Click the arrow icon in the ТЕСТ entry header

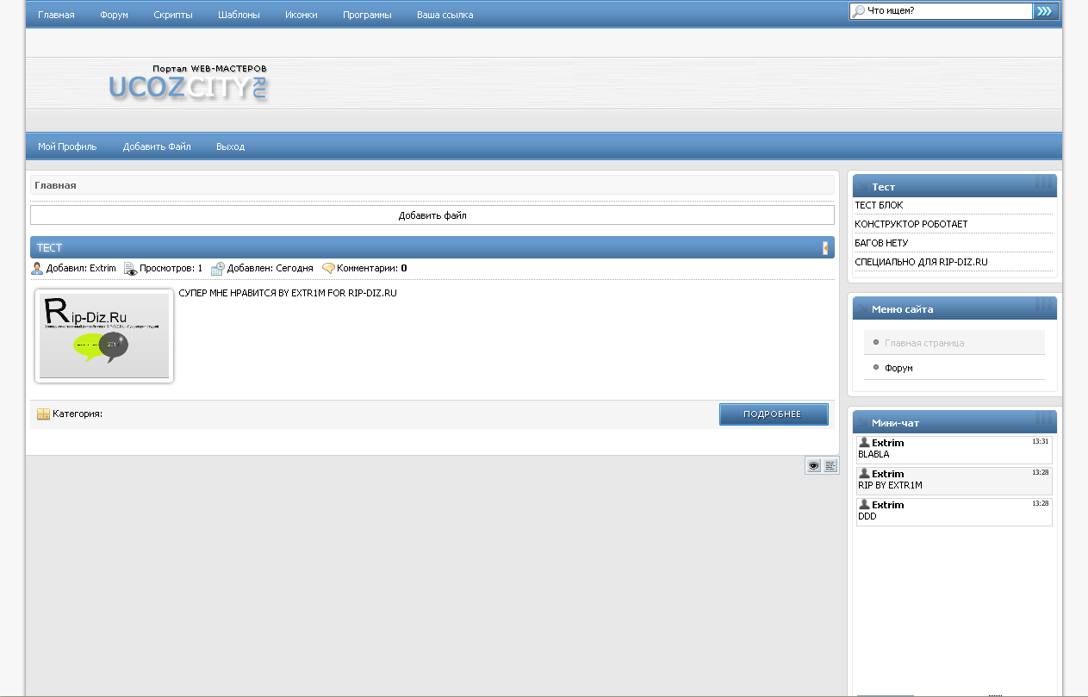click(825, 248)
